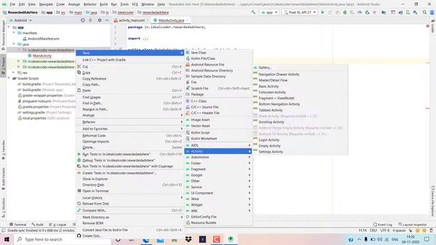Screen dimensions: 436x245
Task: Open the Refactor menu in menu bar
Action: (x=90, y=4)
